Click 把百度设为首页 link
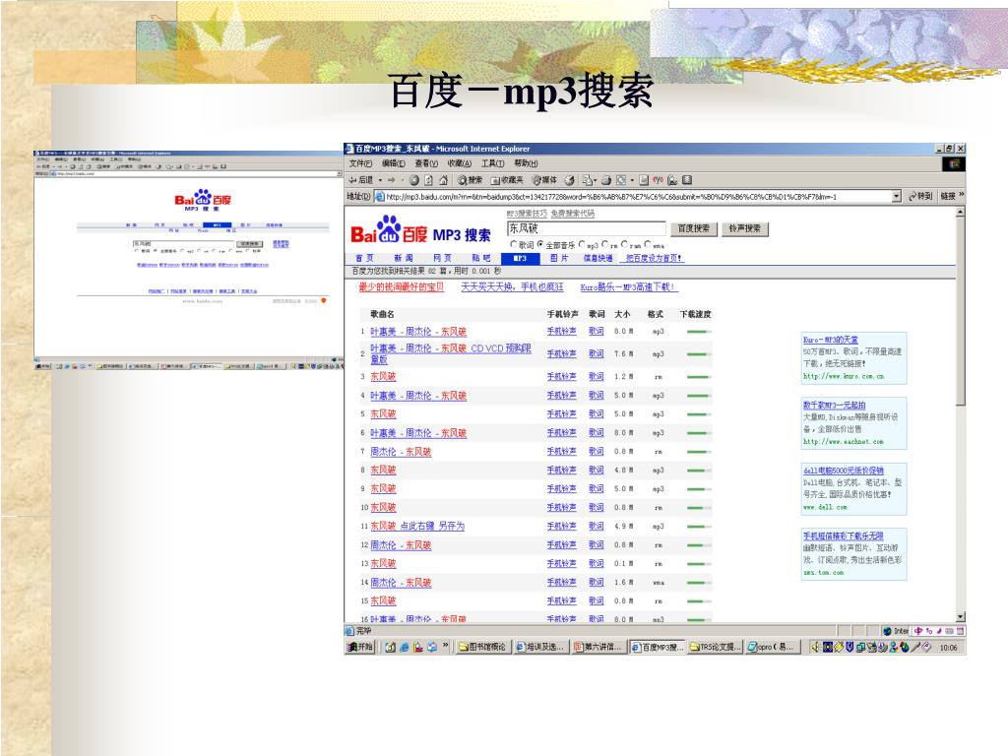Image resolution: width=1008 pixels, height=756 pixels. coord(655,259)
